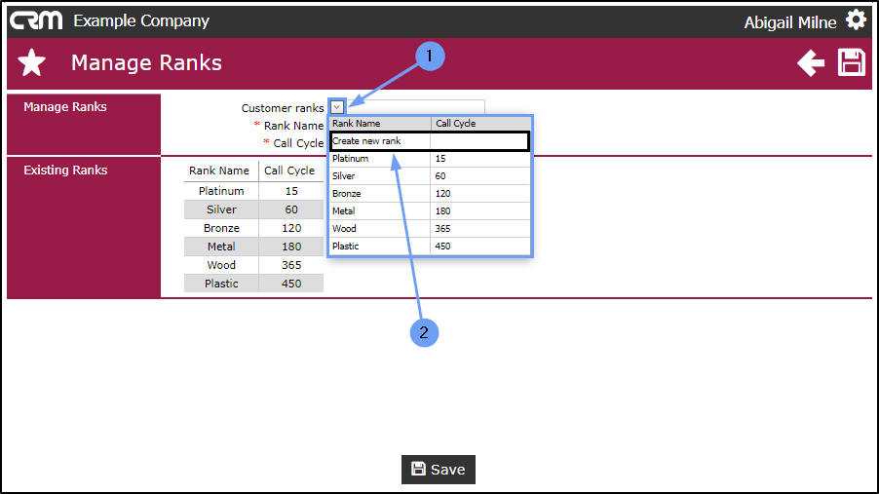The width and height of the screenshot is (879, 494).
Task: Click the dropdown's Call Cycle column header
Action: point(480,124)
